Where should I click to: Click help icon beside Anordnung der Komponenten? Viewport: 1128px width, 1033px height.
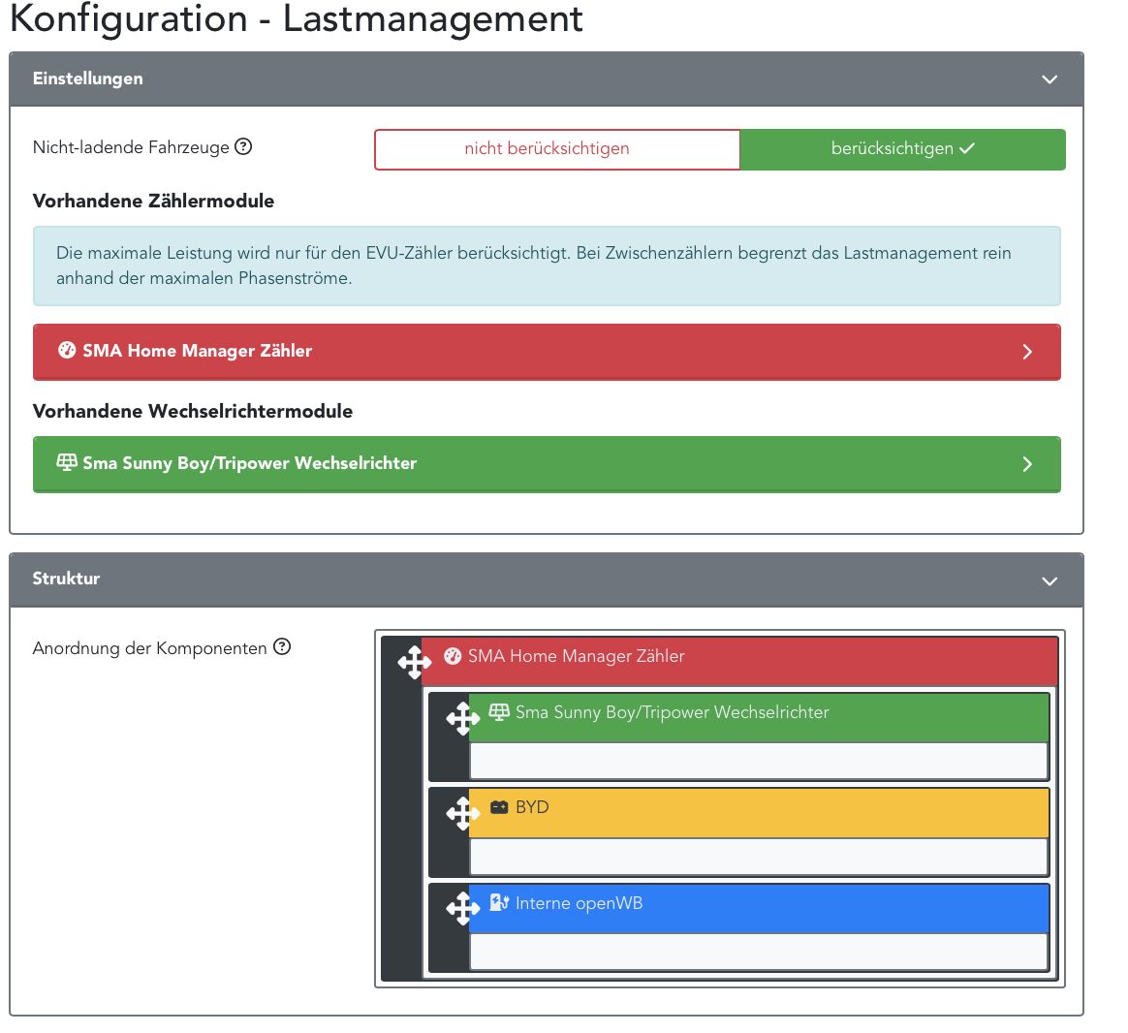click(x=282, y=646)
